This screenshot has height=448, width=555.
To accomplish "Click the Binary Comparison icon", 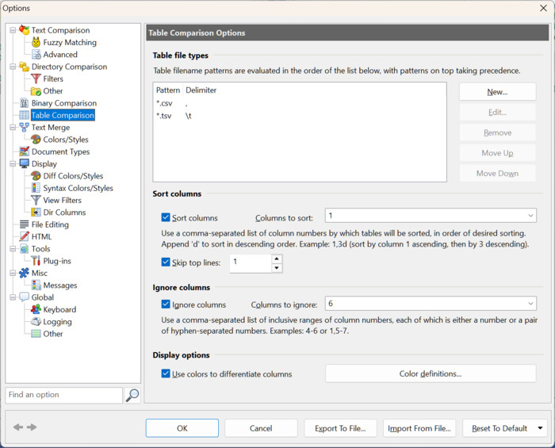I will (x=24, y=103).
